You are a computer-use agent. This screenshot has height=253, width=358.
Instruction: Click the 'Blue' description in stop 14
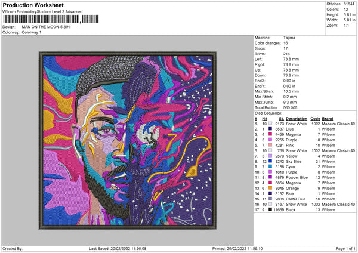[x=290, y=194]
